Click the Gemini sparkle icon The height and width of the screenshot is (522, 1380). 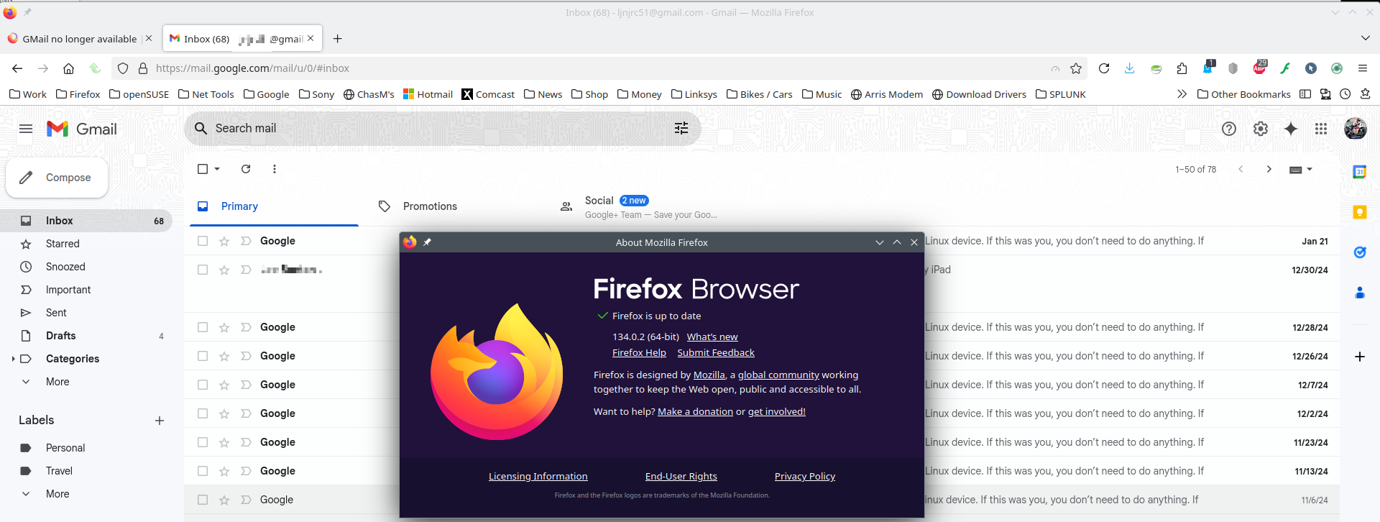pyautogui.click(x=1291, y=129)
